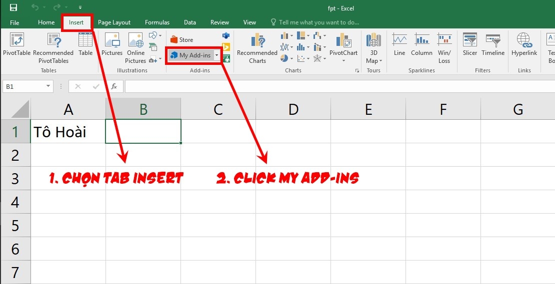Viewport: 555px width, 284px height.
Task: Insert a PivotChart
Action: tap(343, 43)
